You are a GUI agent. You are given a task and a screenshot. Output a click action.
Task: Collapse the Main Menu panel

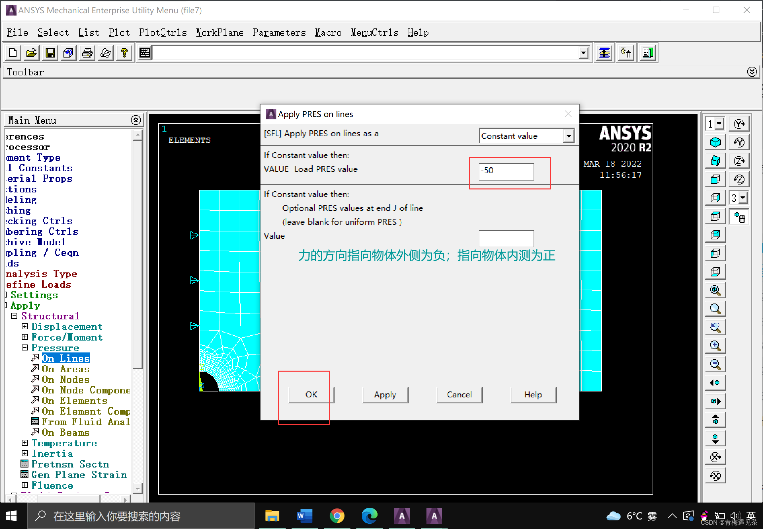click(x=136, y=120)
